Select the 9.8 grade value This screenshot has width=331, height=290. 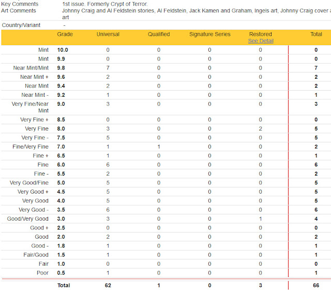click(61, 68)
